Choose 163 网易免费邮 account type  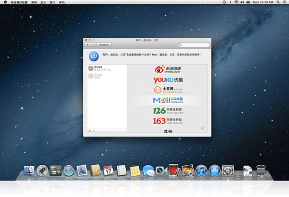pos(168,121)
